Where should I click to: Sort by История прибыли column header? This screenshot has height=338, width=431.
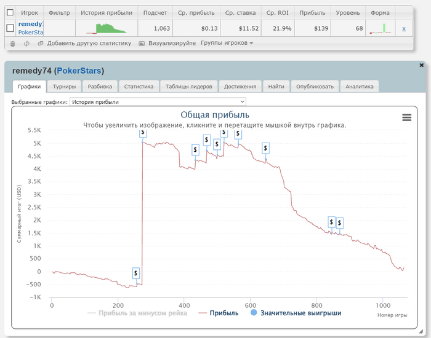107,13
